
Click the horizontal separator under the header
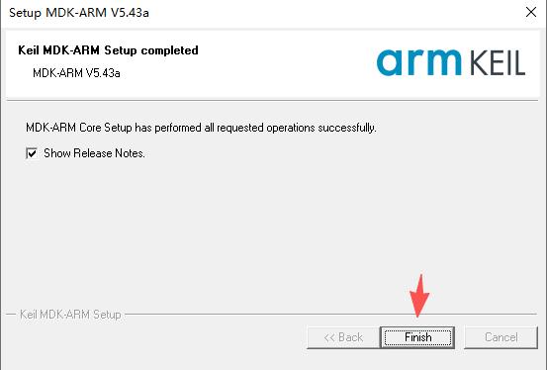pyautogui.click(x=272, y=101)
